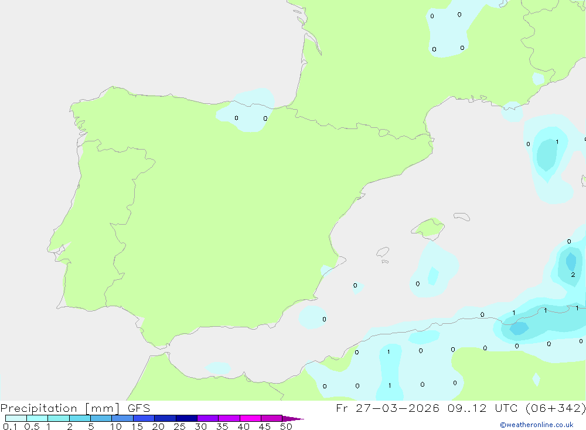The width and height of the screenshot is (586, 430).
Task: Click the legend scale label "45"
Action: tap(265, 426)
